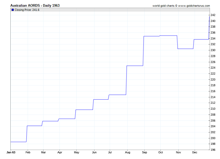This screenshot has height=159, width=220.
Task: Click the 208 y-axis price label
Action: point(213,115)
